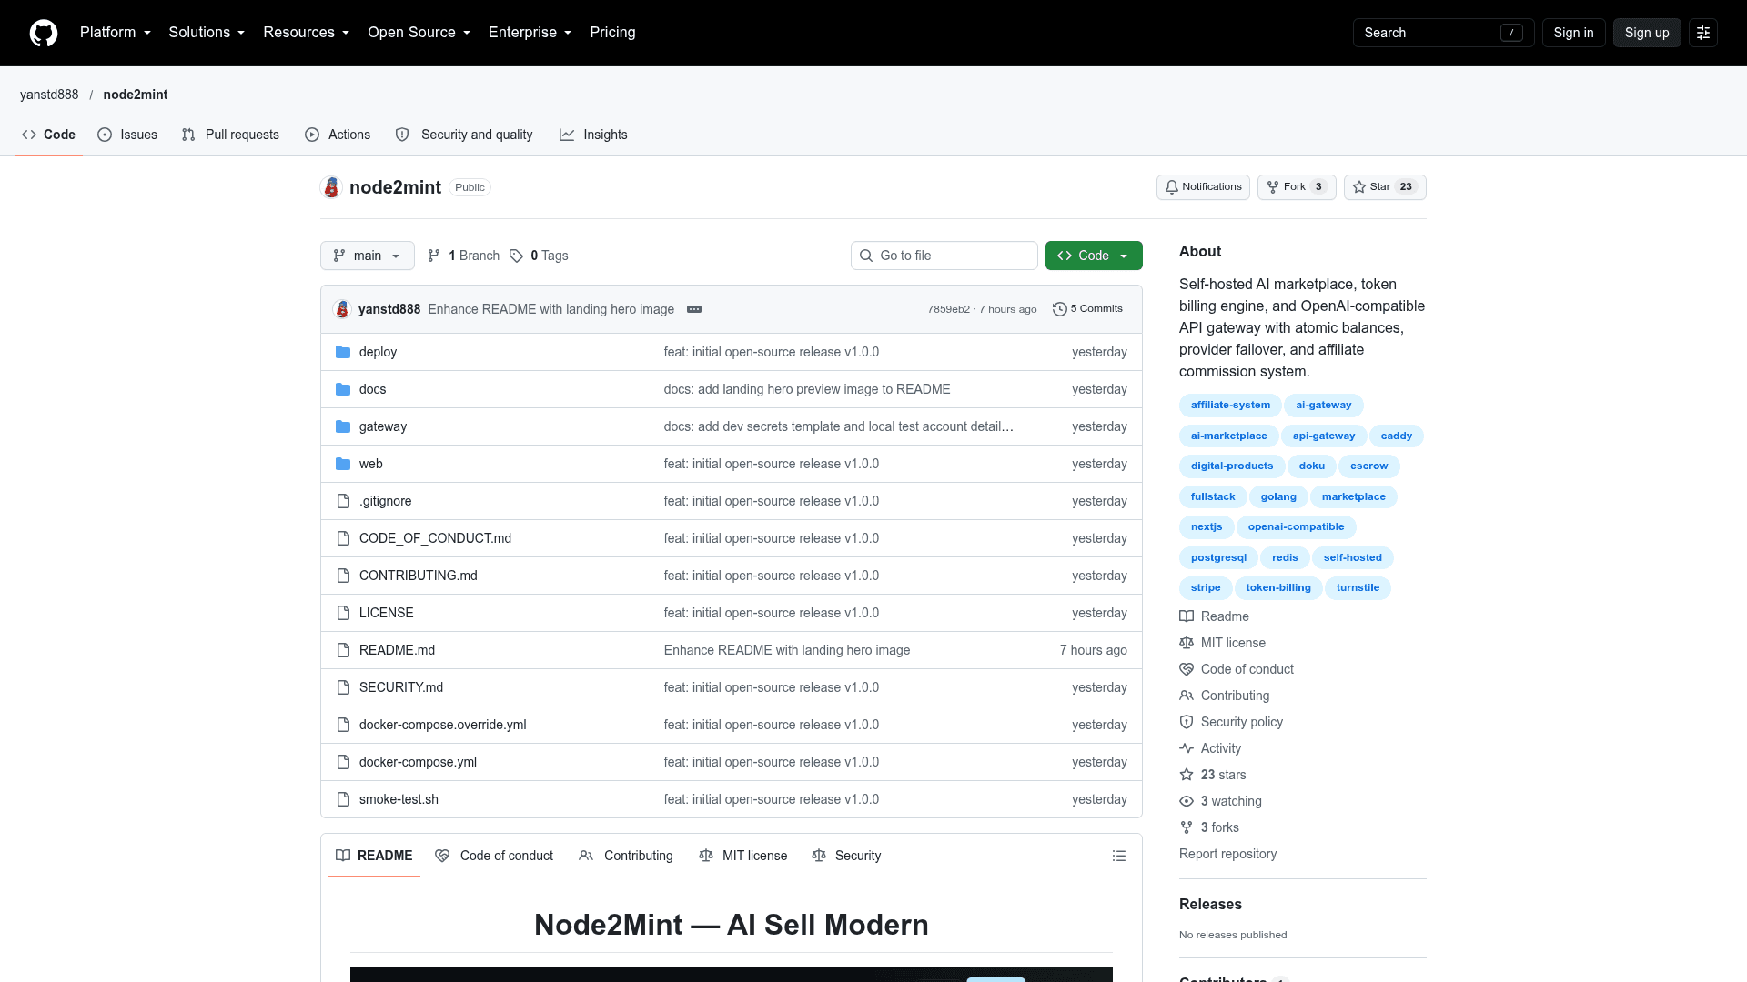This screenshot has height=982, width=1747.
Task: Open smoke-test.sh file
Action: coord(399,799)
